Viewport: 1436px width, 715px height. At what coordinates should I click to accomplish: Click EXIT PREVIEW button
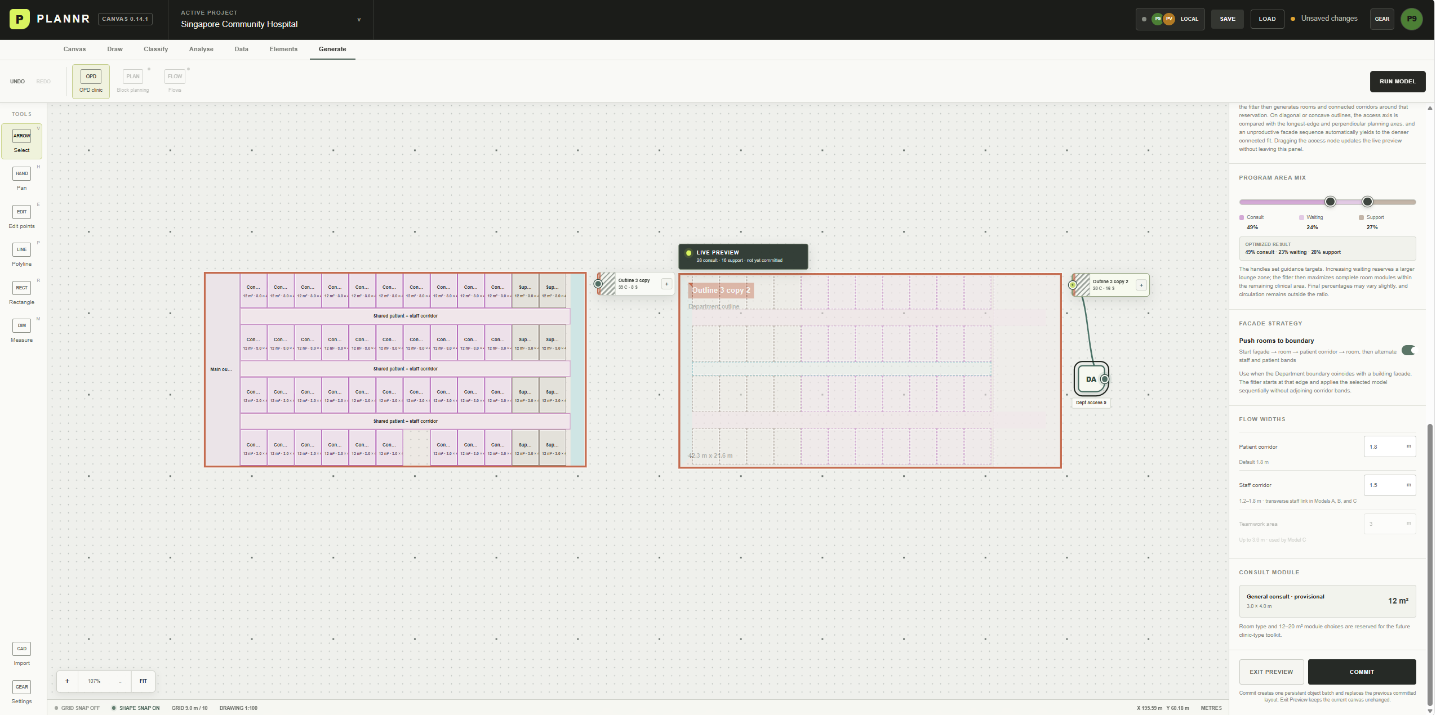(x=1271, y=672)
